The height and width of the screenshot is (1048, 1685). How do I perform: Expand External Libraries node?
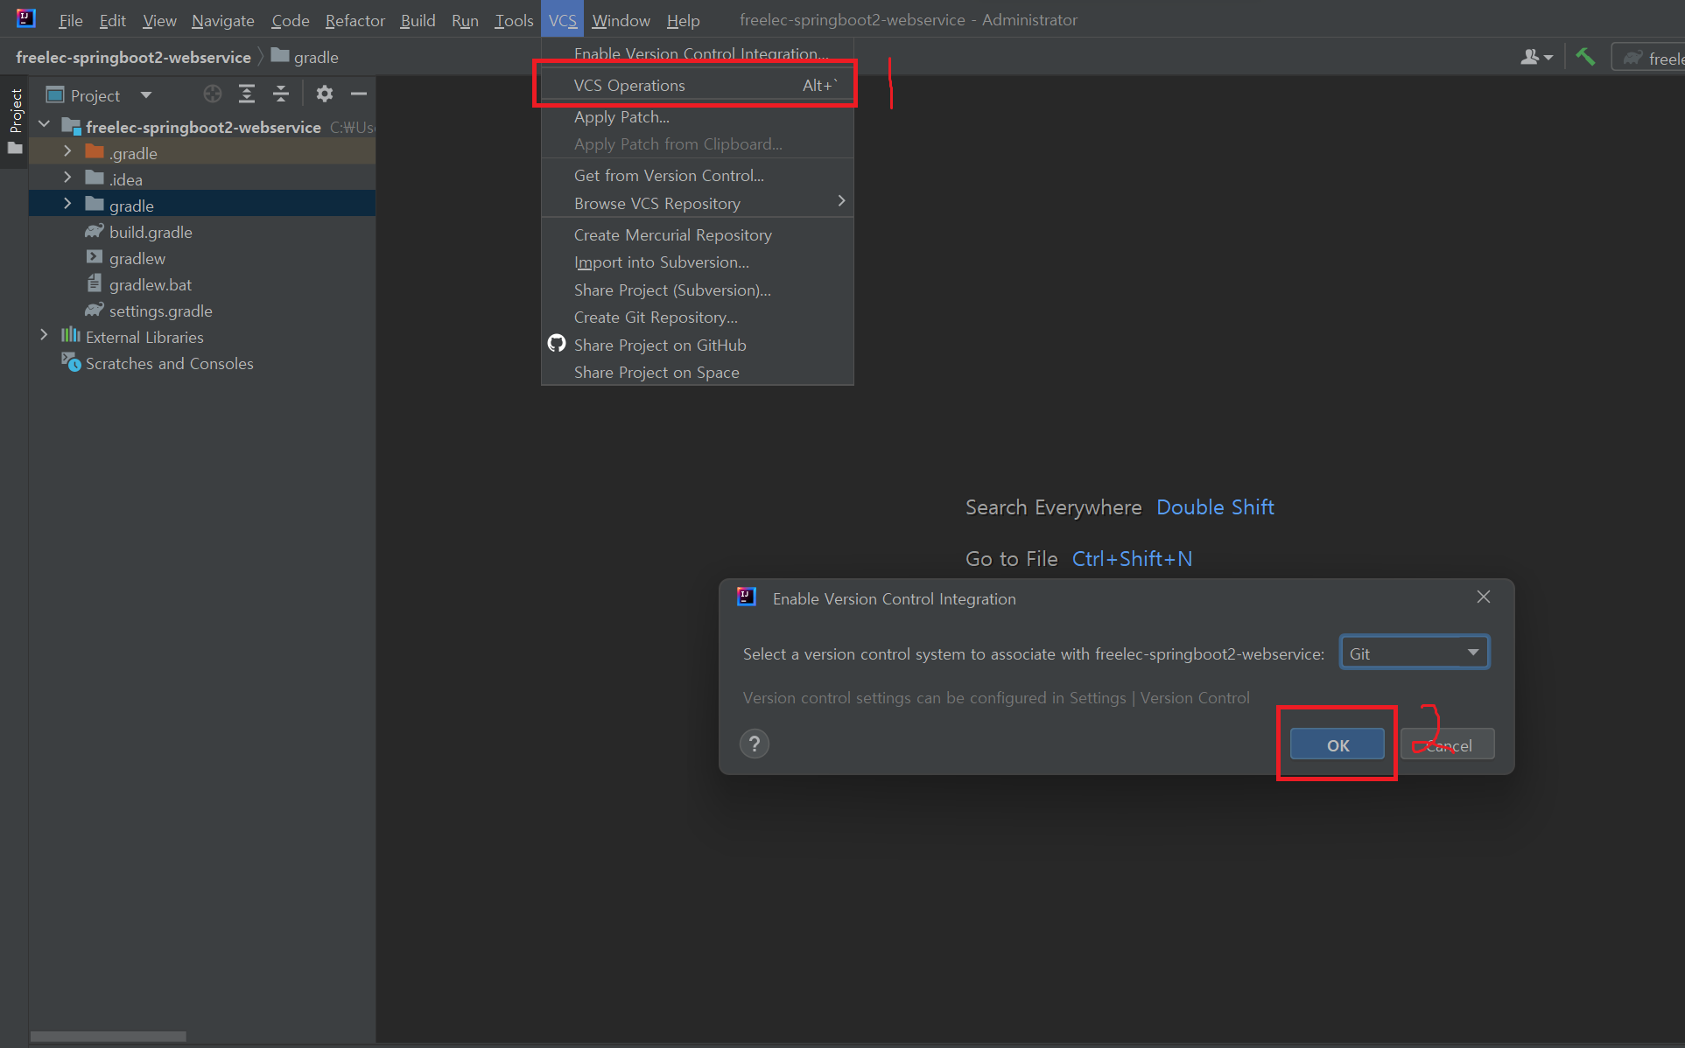point(44,336)
